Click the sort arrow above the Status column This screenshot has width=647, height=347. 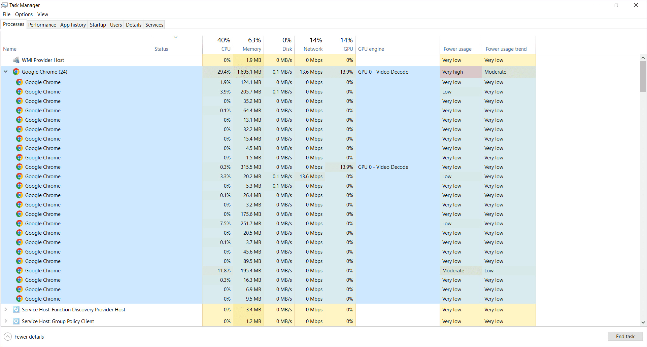(x=175, y=37)
